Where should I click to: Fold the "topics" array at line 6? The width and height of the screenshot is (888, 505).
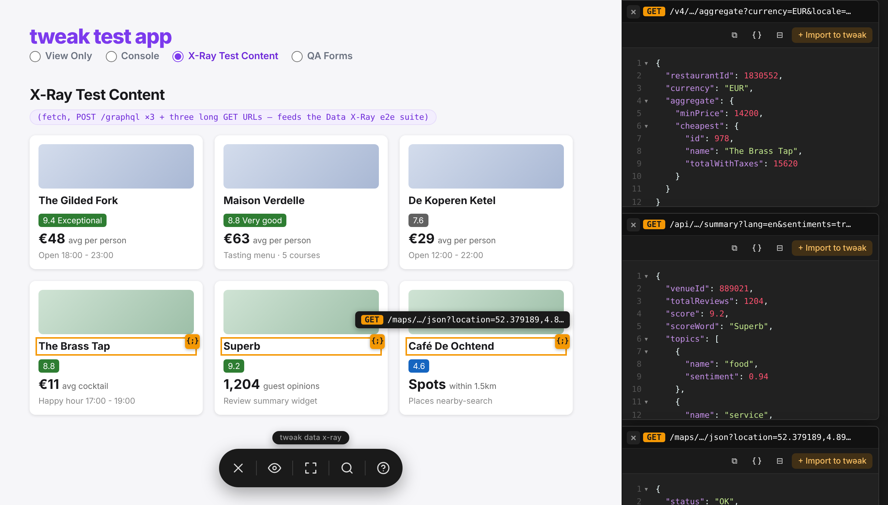(x=646, y=339)
